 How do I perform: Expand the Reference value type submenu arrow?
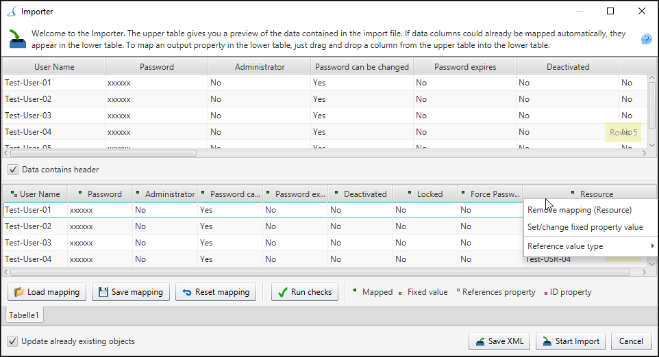(x=652, y=246)
